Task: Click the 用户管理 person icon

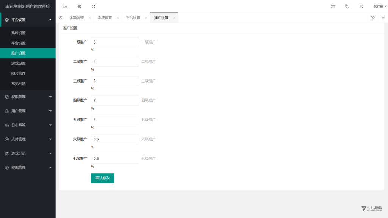Action: (7, 111)
